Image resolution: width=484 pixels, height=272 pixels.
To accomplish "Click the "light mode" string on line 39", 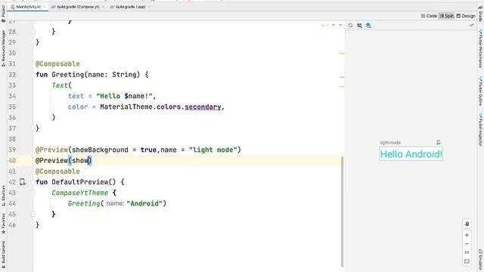I will click(x=213, y=150).
